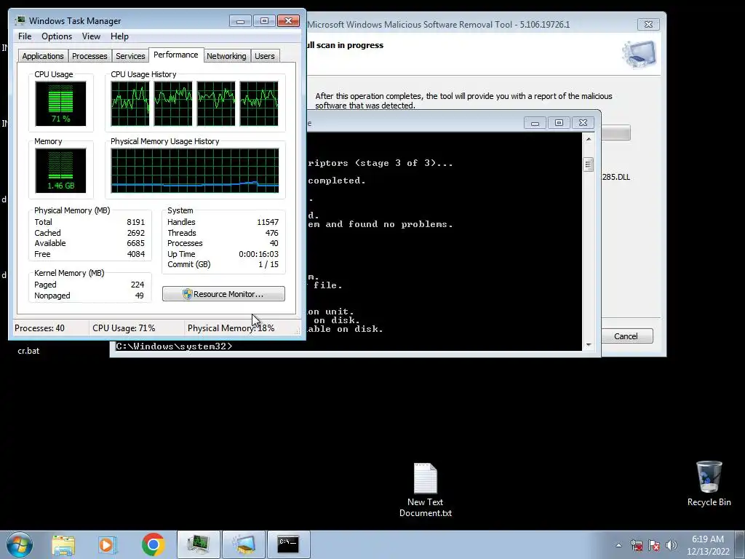
Task: Open the View menu in Task Manager
Action: coord(91,36)
